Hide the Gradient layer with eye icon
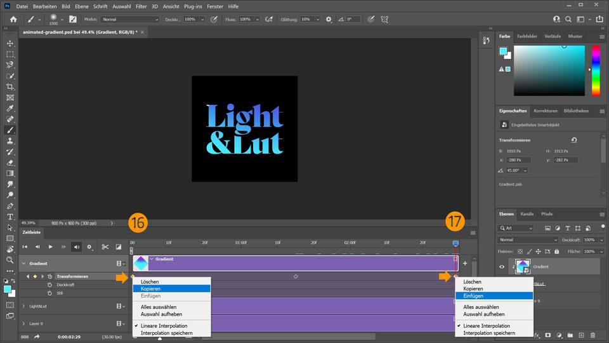Viewport: 609px width, 343px height. (502, 267)
